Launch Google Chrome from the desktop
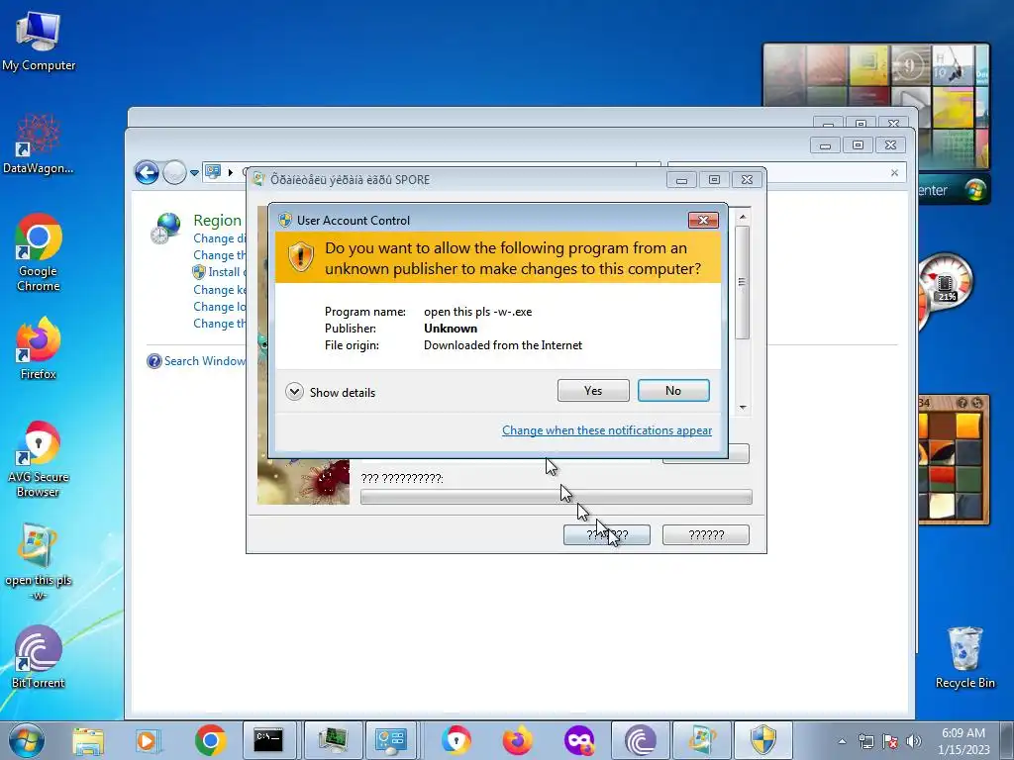 39,252
